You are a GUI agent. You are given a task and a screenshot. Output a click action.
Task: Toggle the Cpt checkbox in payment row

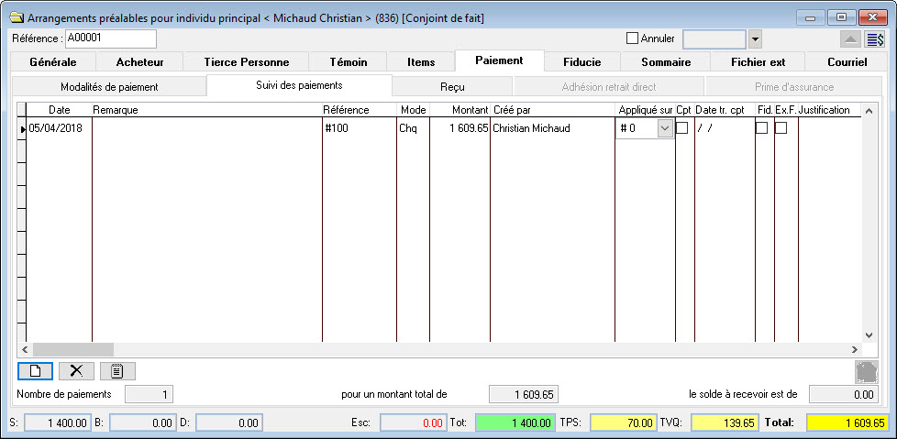[681, 128]
